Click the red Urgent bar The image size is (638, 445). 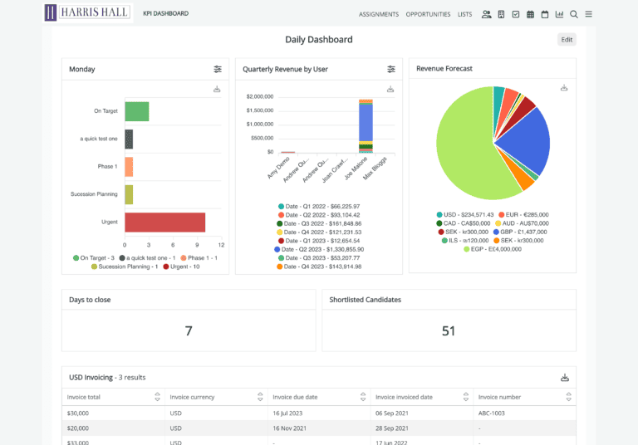tap(164, 222)
